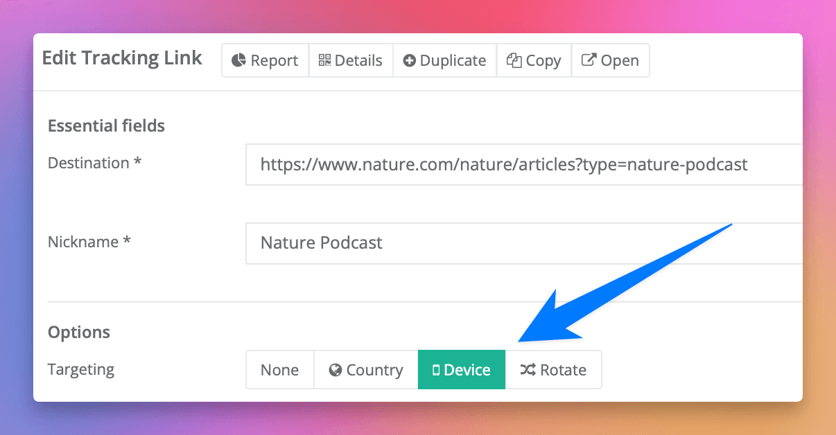Click the Targeting row label

[81, 370]
